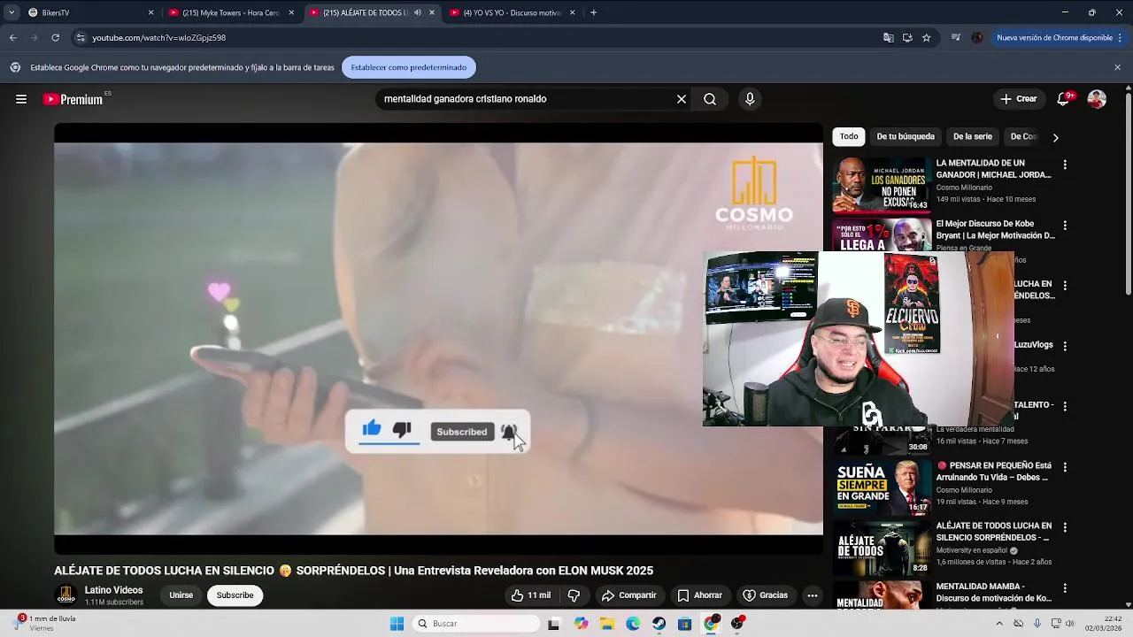Image resolution: width=1133 pixels, height=637 pixels.
Task: Switch to Myke Towers Hora Cero tab
Action: coord(230,12)
